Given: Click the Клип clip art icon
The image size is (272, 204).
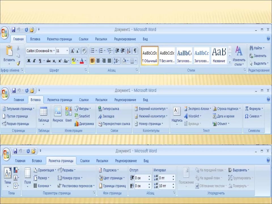Looking at the screenshot, I should click(x=69, y=114).
